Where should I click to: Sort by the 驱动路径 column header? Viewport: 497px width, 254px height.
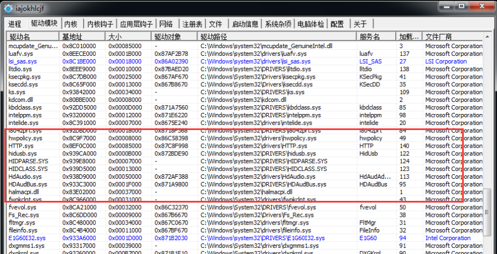click(x=277, y=37)
